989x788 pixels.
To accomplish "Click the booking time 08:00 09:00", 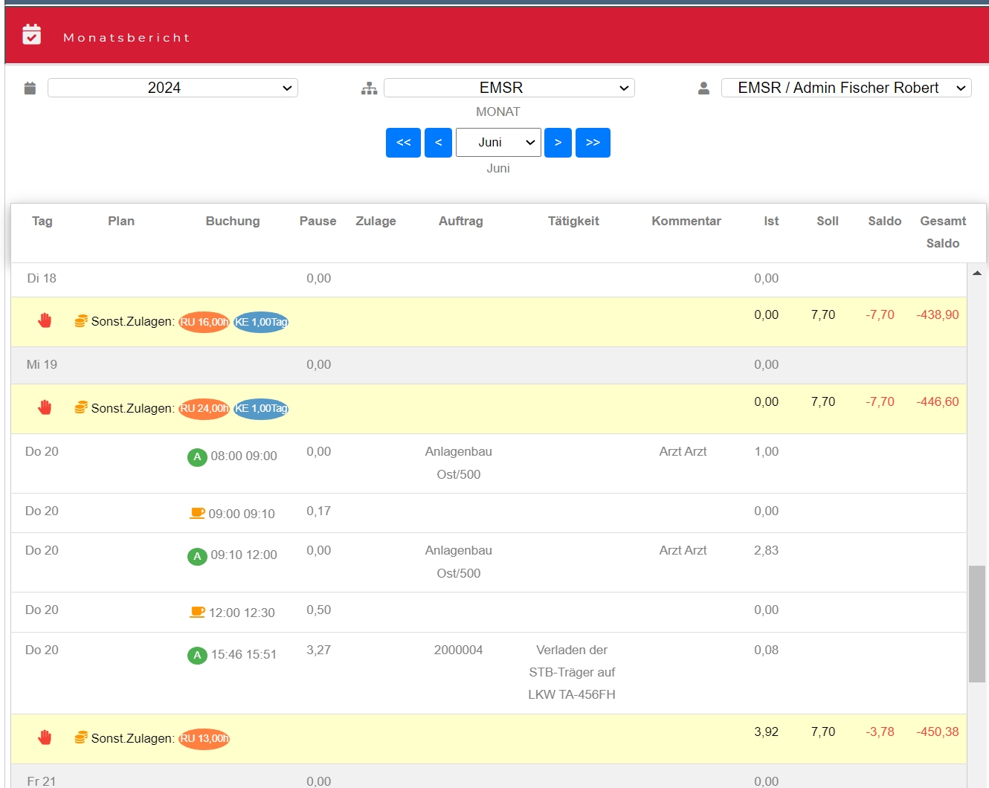I will coord(244,456).
